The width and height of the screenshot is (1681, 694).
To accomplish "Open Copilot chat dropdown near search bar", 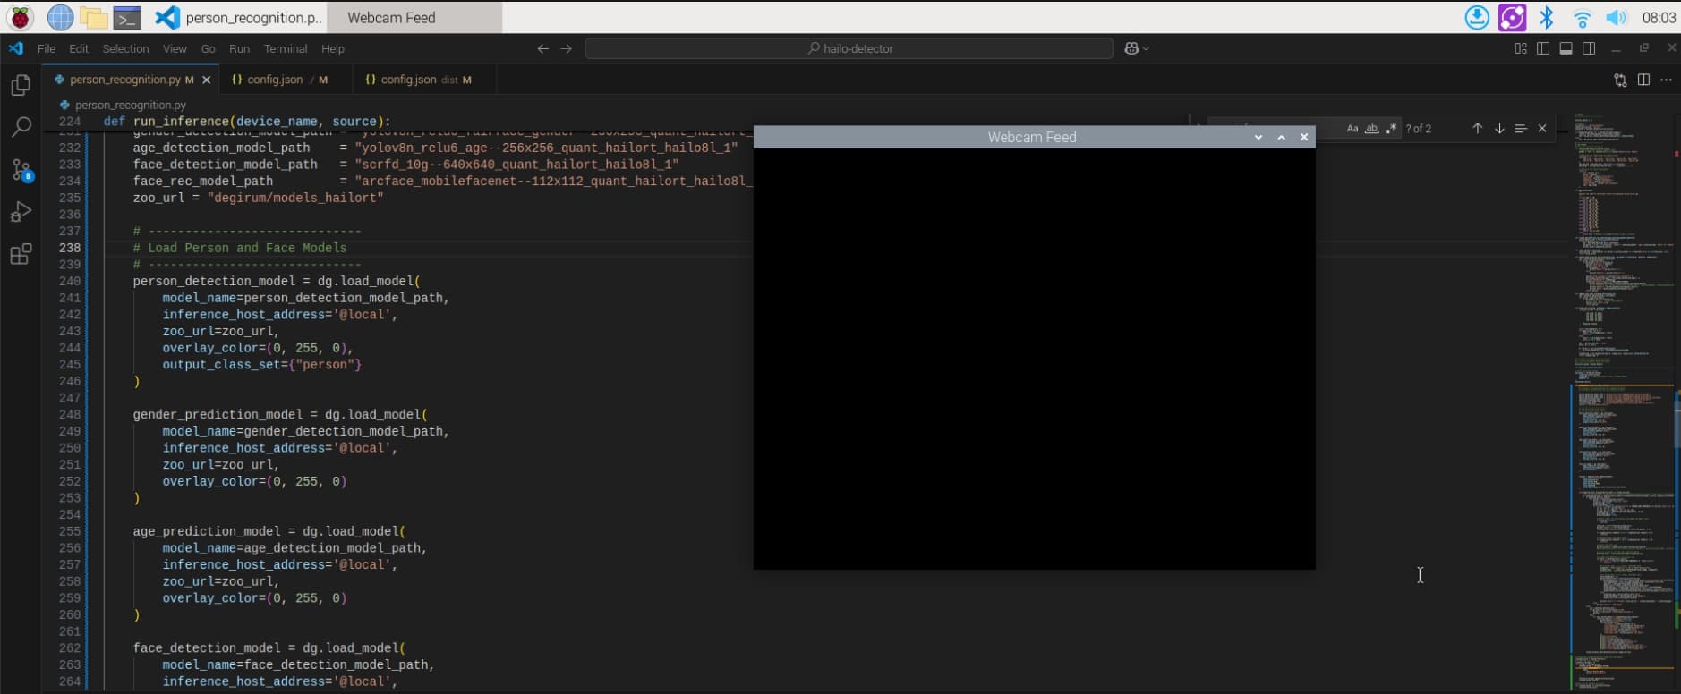I will (x=1135, y=48).
